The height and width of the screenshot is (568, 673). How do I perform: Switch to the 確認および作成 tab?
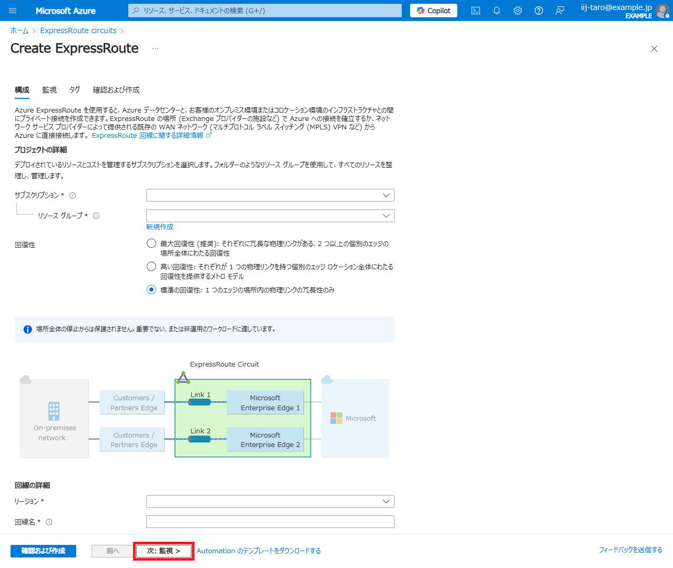pos(116,90)
